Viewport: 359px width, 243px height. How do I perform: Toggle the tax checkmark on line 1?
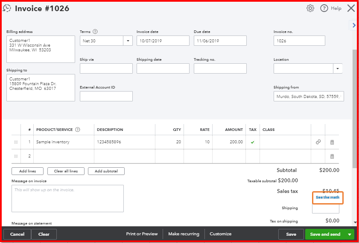click(252, 142)
